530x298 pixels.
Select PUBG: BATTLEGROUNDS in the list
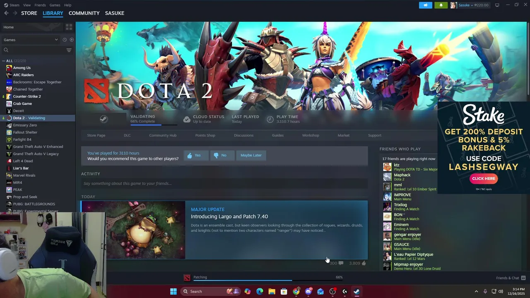34,204
